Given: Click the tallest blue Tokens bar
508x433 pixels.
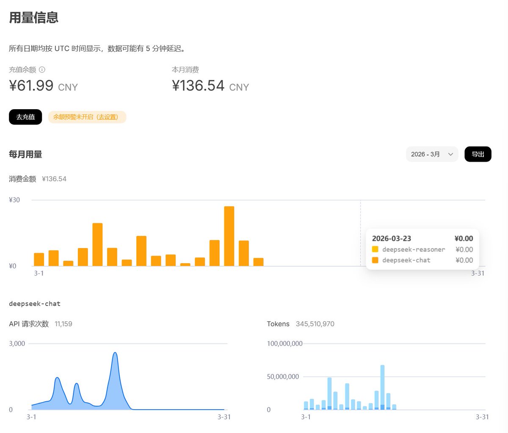Looking at the screenshot, I should point(382,387).
